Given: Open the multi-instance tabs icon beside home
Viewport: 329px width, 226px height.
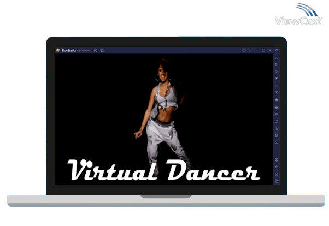Looking at the screenshot, I should coord(102,50).
